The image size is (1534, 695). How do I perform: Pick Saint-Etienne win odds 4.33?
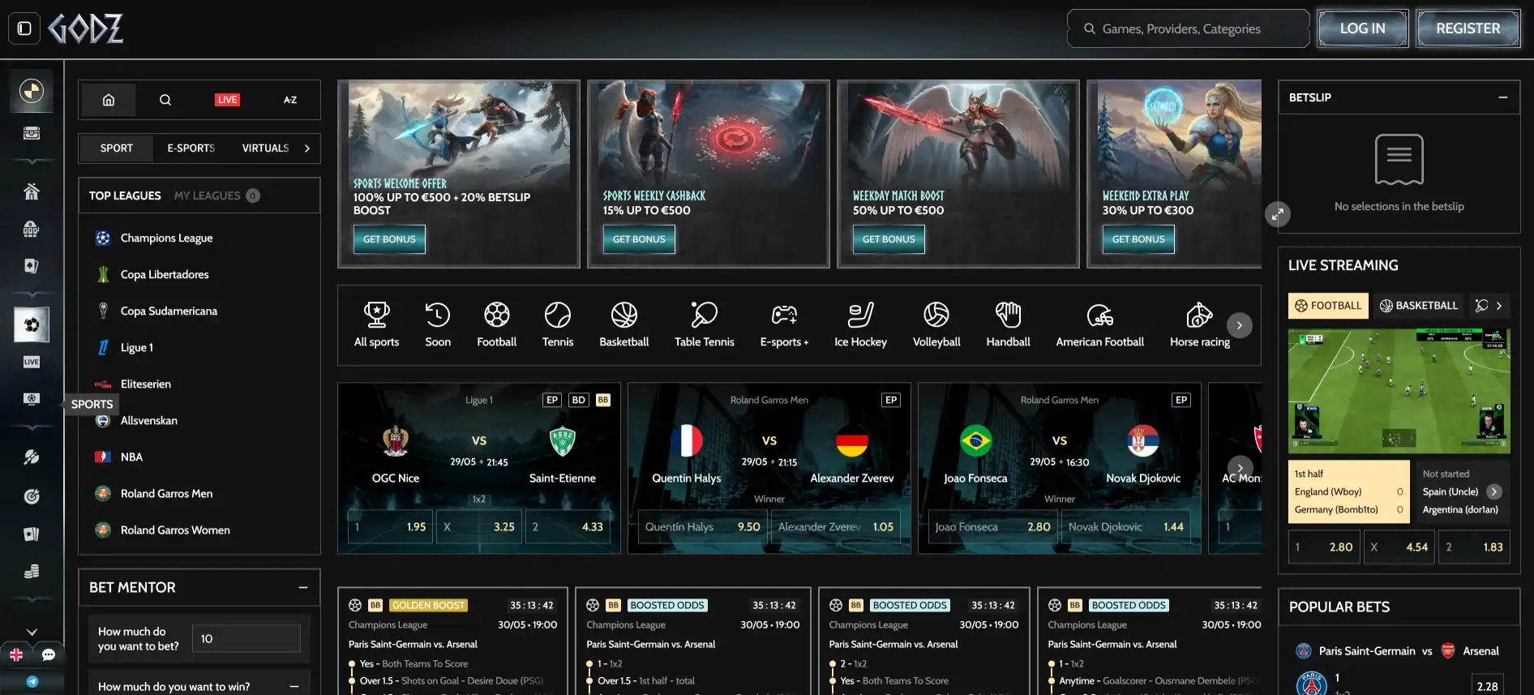(568, 527)
